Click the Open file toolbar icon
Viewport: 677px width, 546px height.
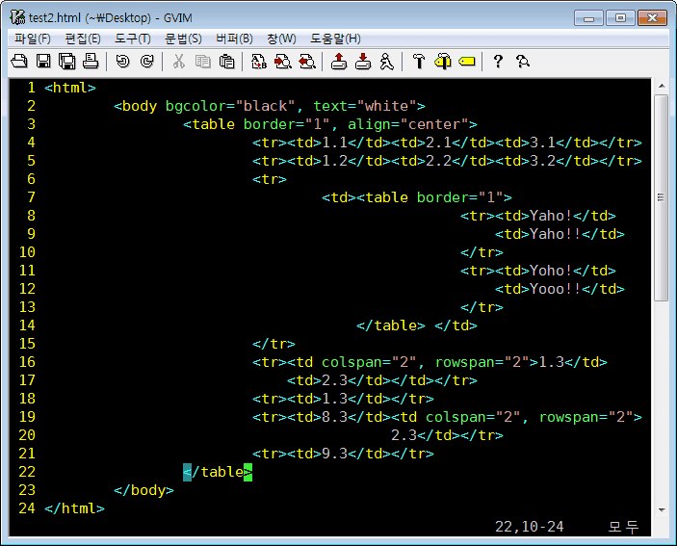coord(19,62)
